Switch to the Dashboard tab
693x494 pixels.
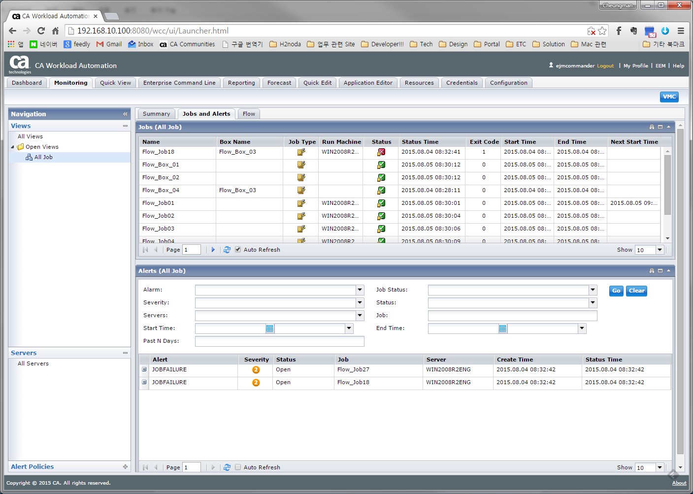[x=27, y=83]
